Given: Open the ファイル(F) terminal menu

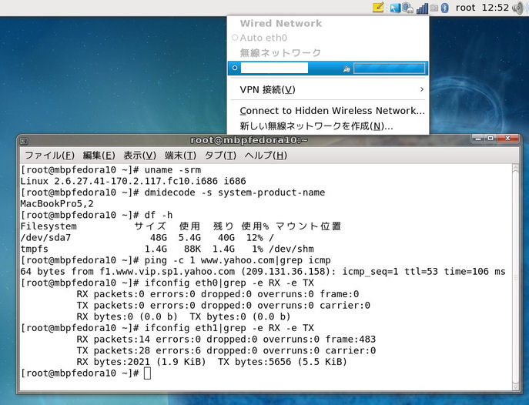Looking at the screenshot, I should 49,156.
